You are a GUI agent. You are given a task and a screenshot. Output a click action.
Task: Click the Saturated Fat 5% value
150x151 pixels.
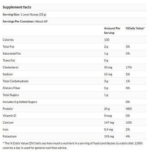pyautogui.click(x=128, y=54)
